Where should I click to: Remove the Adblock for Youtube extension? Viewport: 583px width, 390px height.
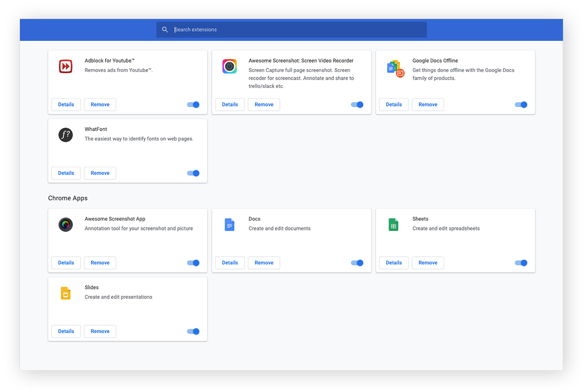pos(100,105)
